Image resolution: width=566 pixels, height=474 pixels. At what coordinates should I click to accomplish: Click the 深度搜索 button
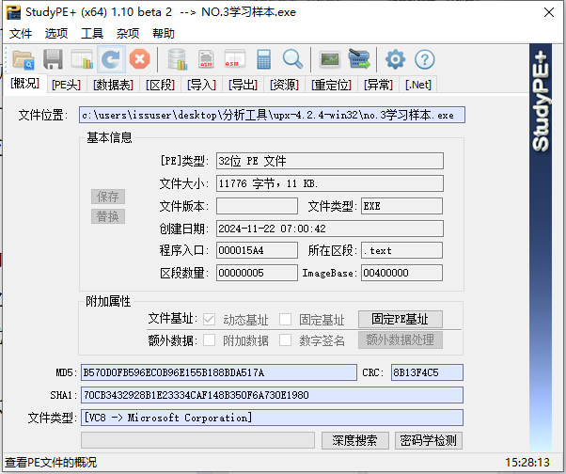354,440
